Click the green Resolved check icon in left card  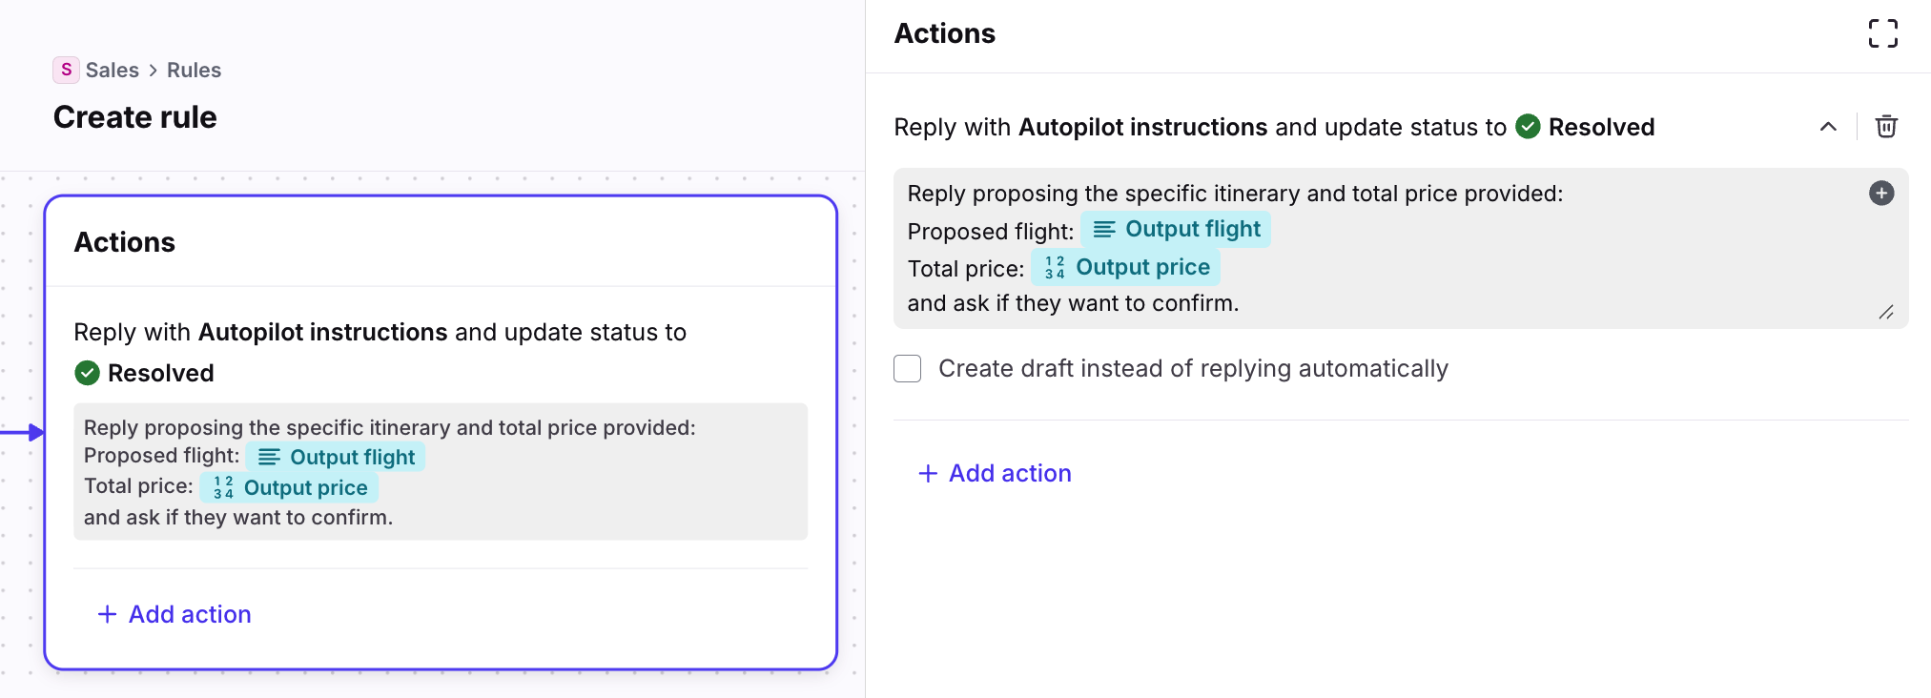tap(88, 373)
